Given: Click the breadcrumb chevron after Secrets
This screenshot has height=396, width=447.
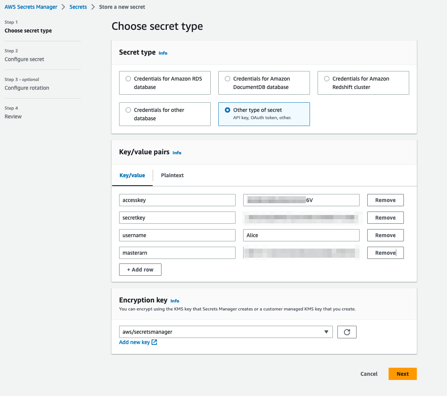Looking at the screenshot, I should tap(93, 7).
